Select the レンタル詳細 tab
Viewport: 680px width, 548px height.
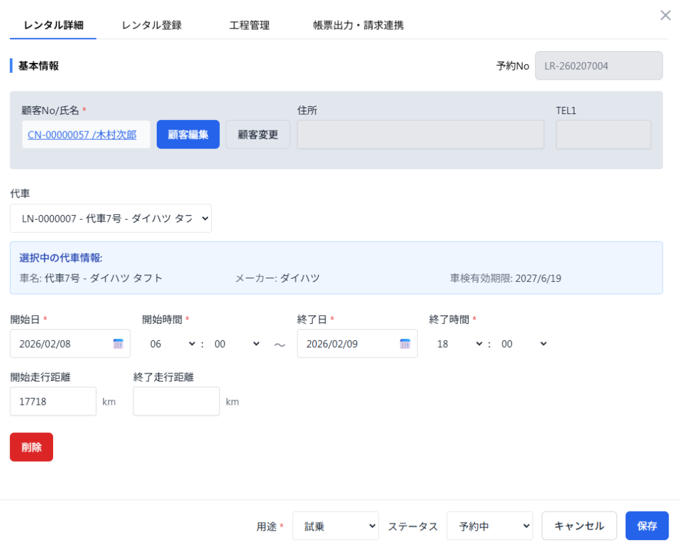[x=53, y=25]
